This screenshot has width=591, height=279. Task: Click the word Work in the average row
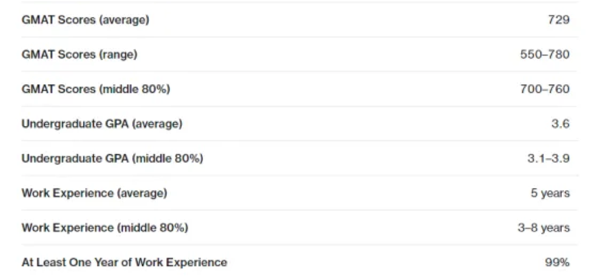click(33, 193)
